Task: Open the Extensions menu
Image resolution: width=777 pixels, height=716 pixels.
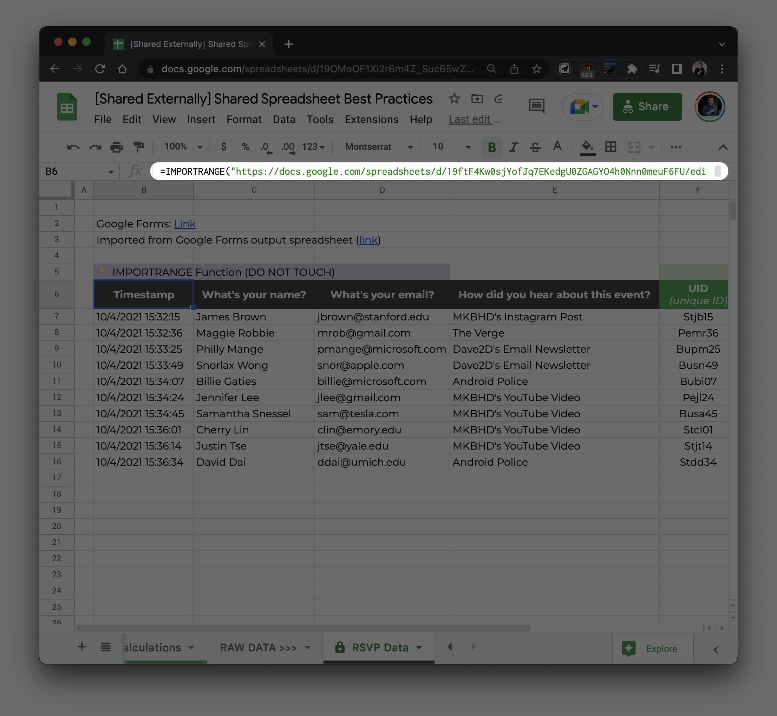Action: (x=371, y=119)
